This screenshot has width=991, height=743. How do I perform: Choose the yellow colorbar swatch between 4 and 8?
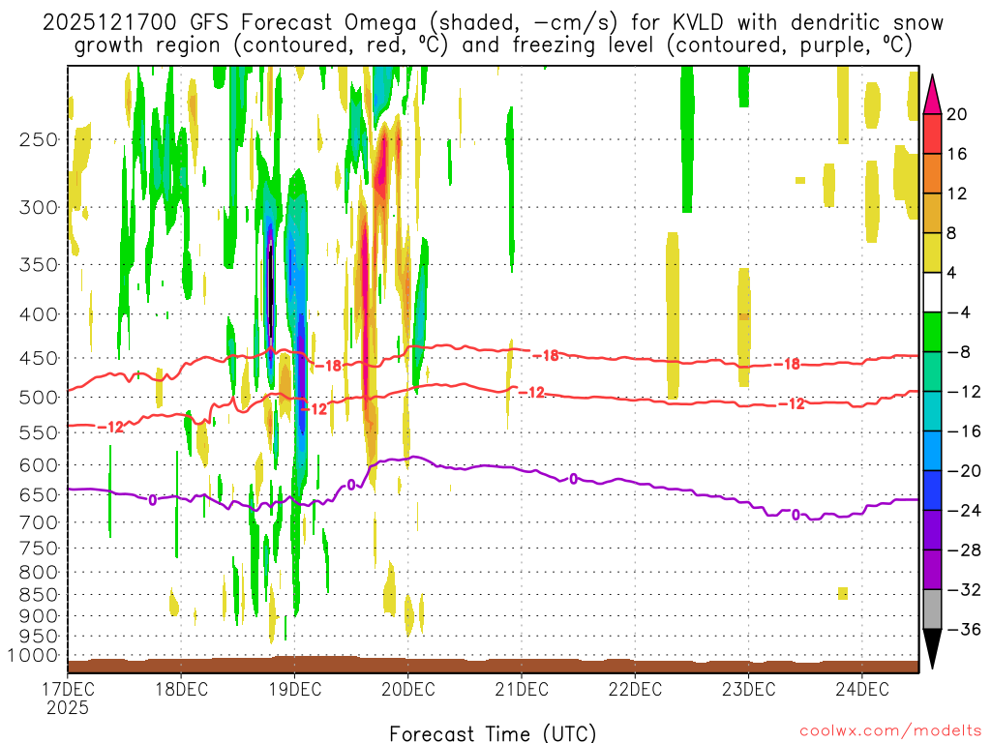pos(933,253)
